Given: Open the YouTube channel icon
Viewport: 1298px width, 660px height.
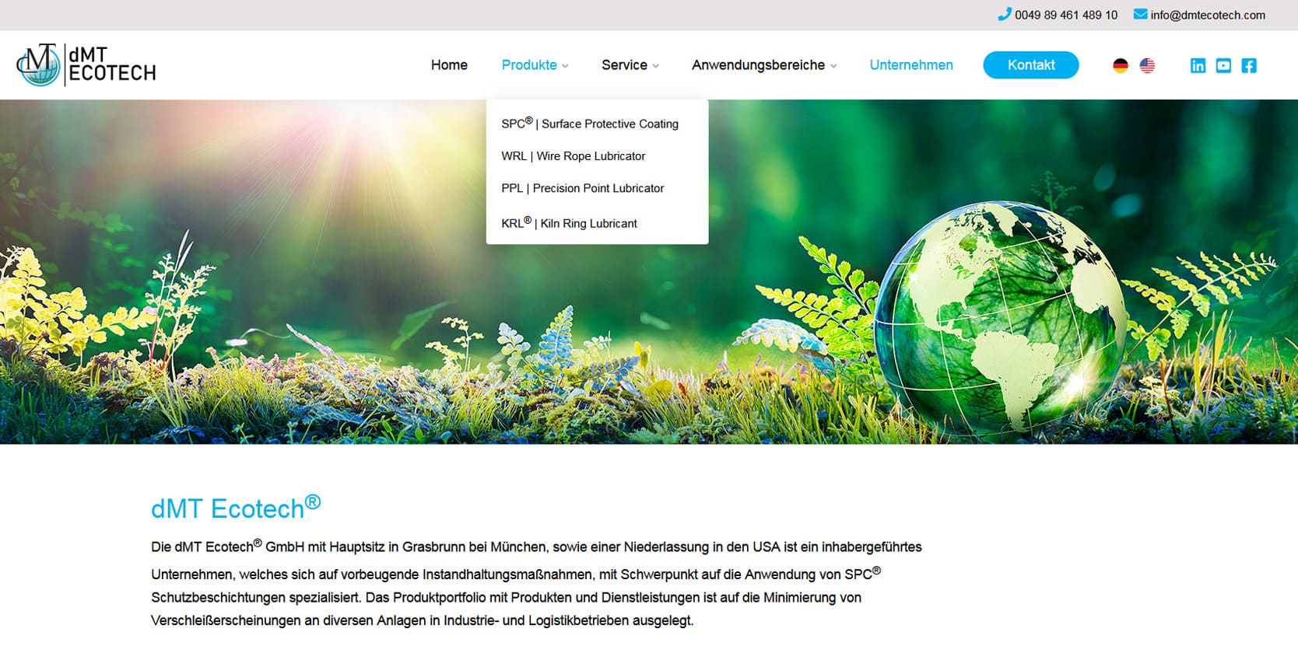Looking at the screenshot, I should pyautogui.click(x=1223, y=66).
